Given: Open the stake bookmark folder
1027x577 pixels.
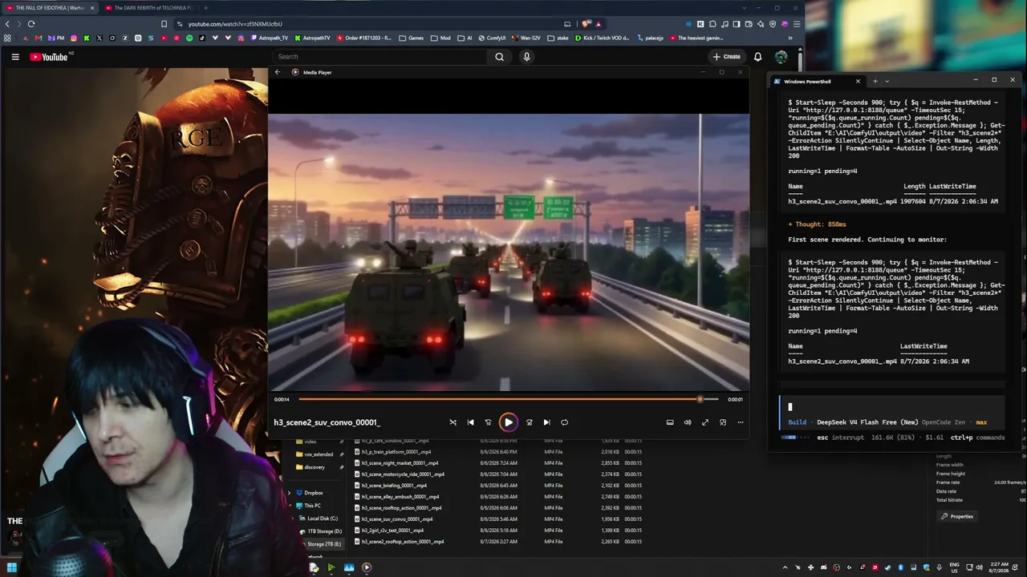Looking at the screenshot, I should (558, 38).
